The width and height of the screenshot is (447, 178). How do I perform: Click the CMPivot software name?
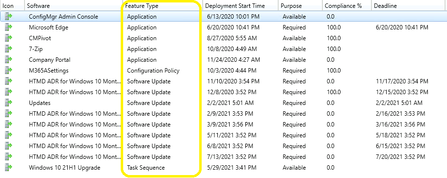40,38
